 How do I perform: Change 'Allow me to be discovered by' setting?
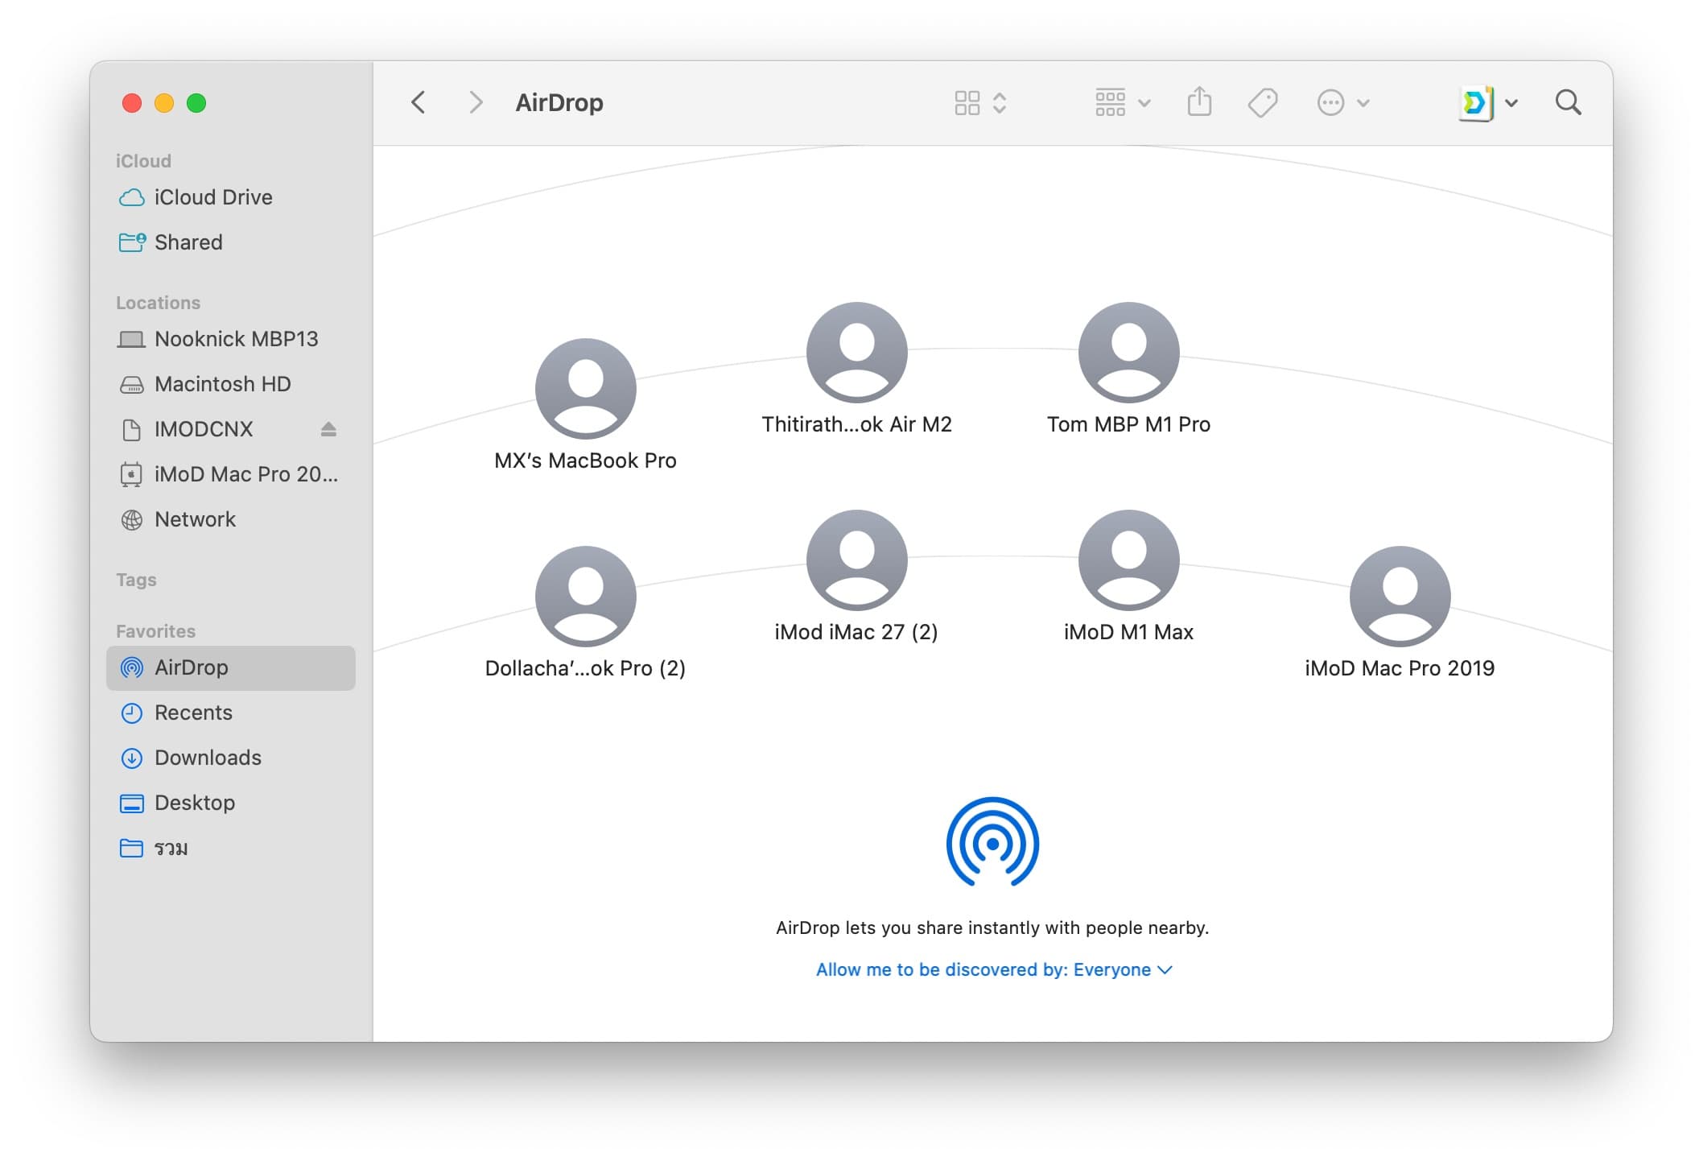tap(993, 969)
